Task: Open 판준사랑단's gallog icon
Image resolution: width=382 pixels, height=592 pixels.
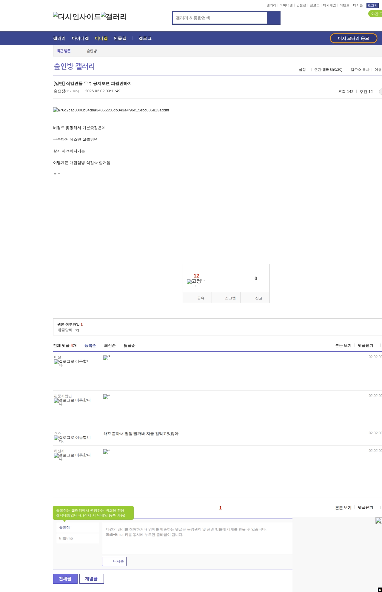Action: [72, 402]
